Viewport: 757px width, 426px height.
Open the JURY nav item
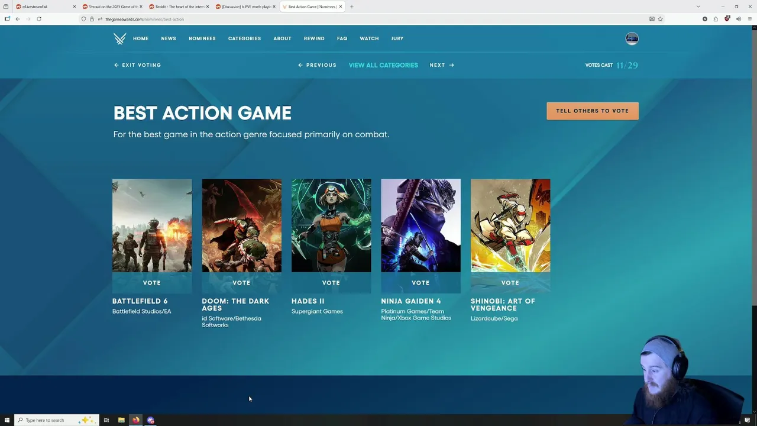click(x=397, y=38)
